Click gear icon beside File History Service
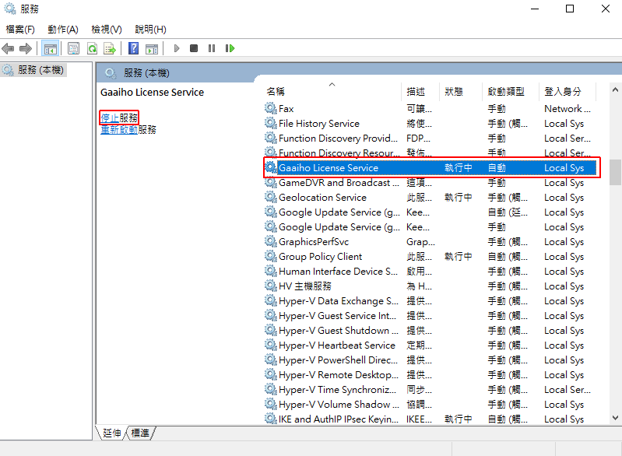 [x=271, y=123]
